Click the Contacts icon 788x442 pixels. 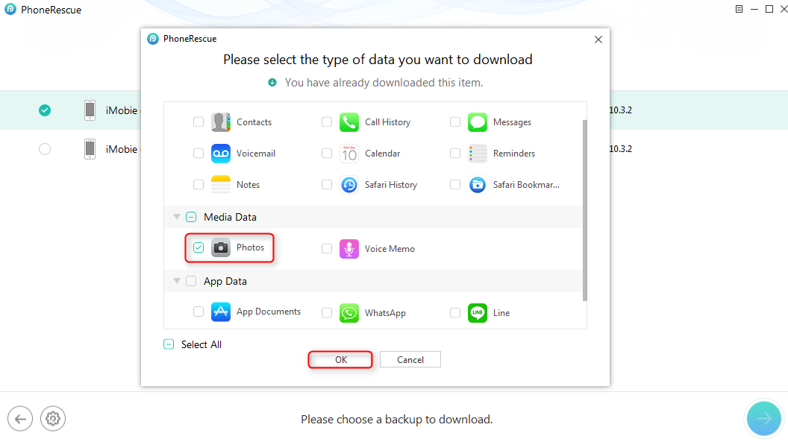[221, 122]
